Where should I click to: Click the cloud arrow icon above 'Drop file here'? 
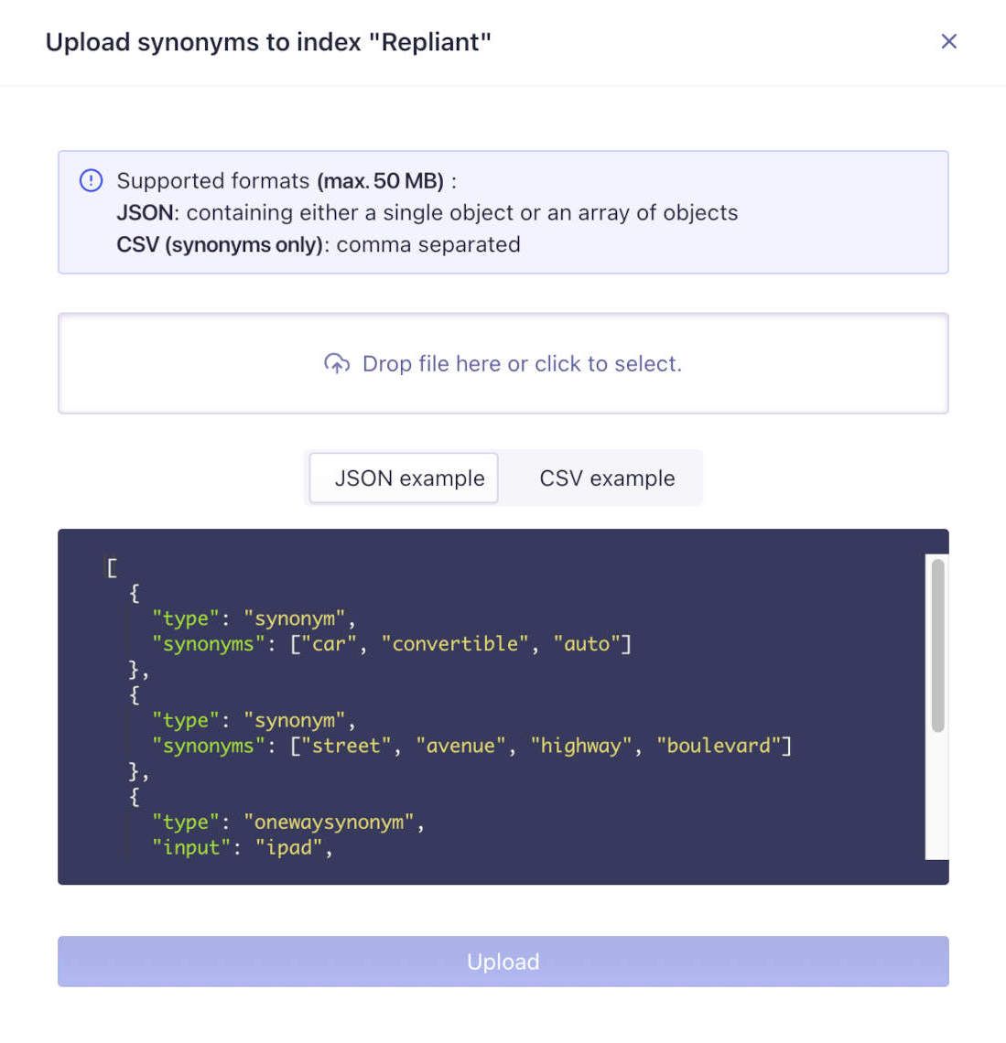click(x=337, y=363)
